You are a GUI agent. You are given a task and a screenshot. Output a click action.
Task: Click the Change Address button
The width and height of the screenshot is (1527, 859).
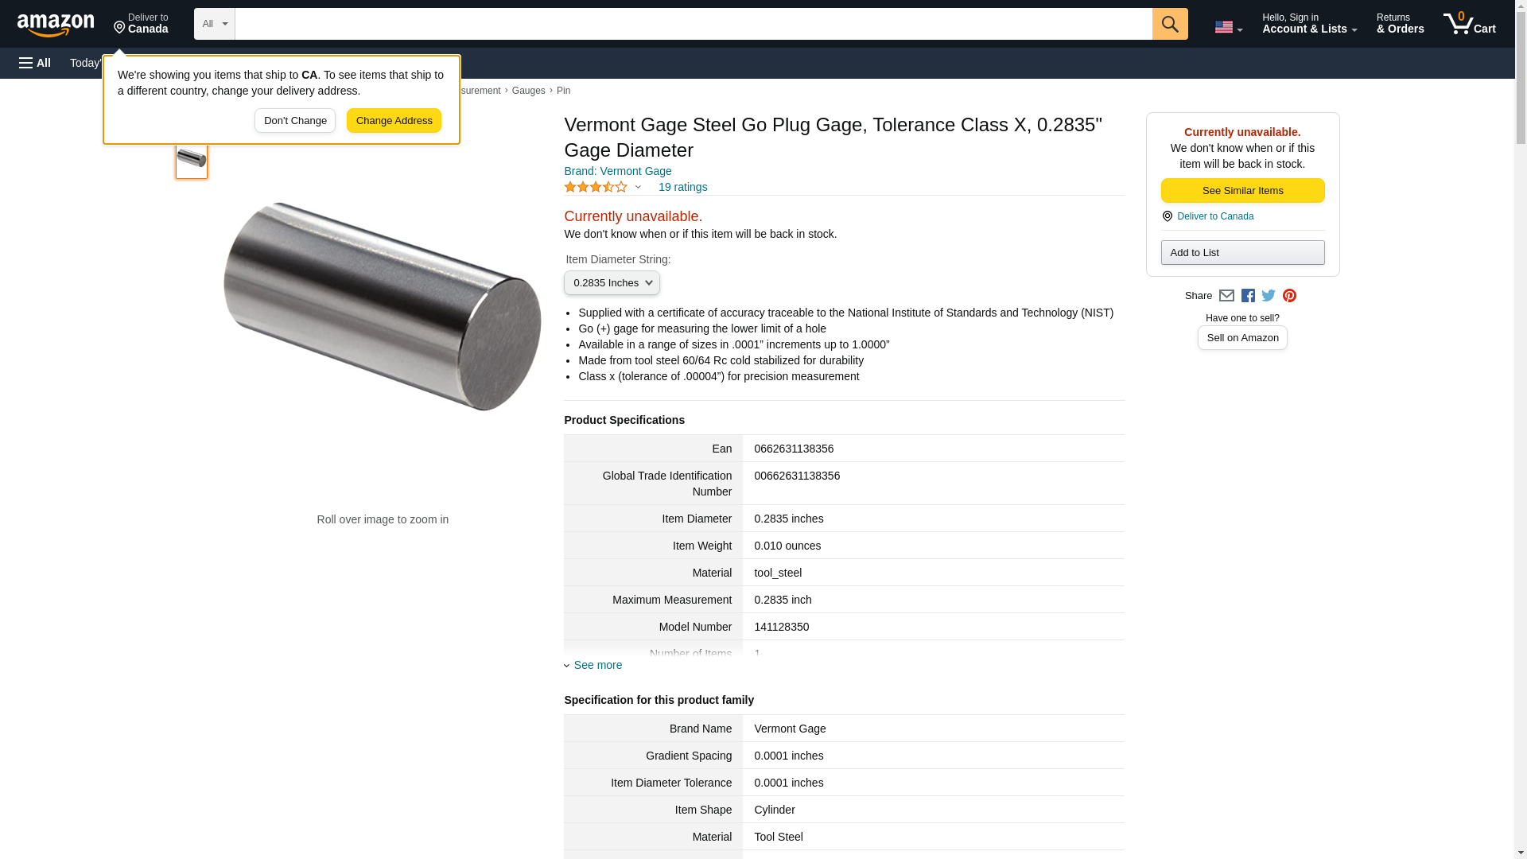coord(394,121)
